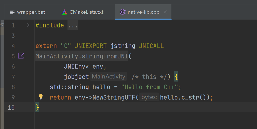This screenshot has width=257, height=129.
Task: Expand the folded #include block chevron
Action: [29, 25]
